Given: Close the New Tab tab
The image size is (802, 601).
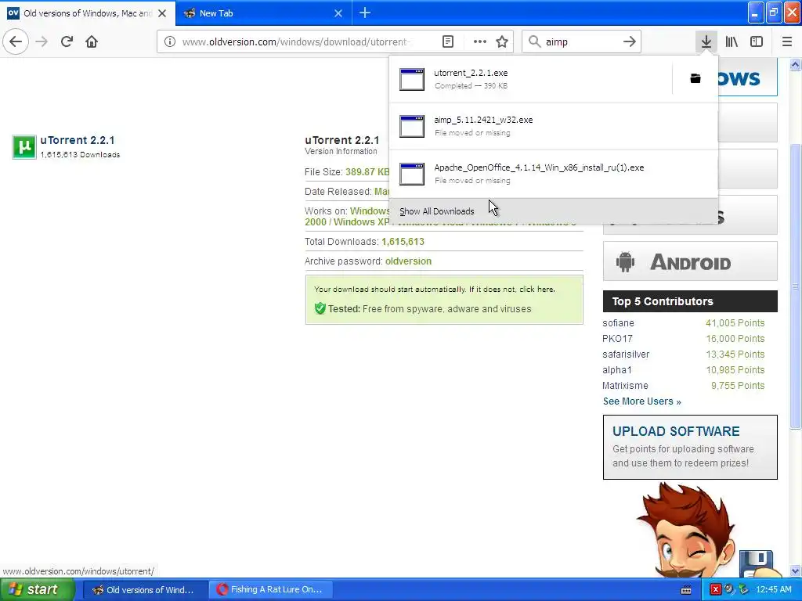Looking at the screenshot, I should [338, 13].
